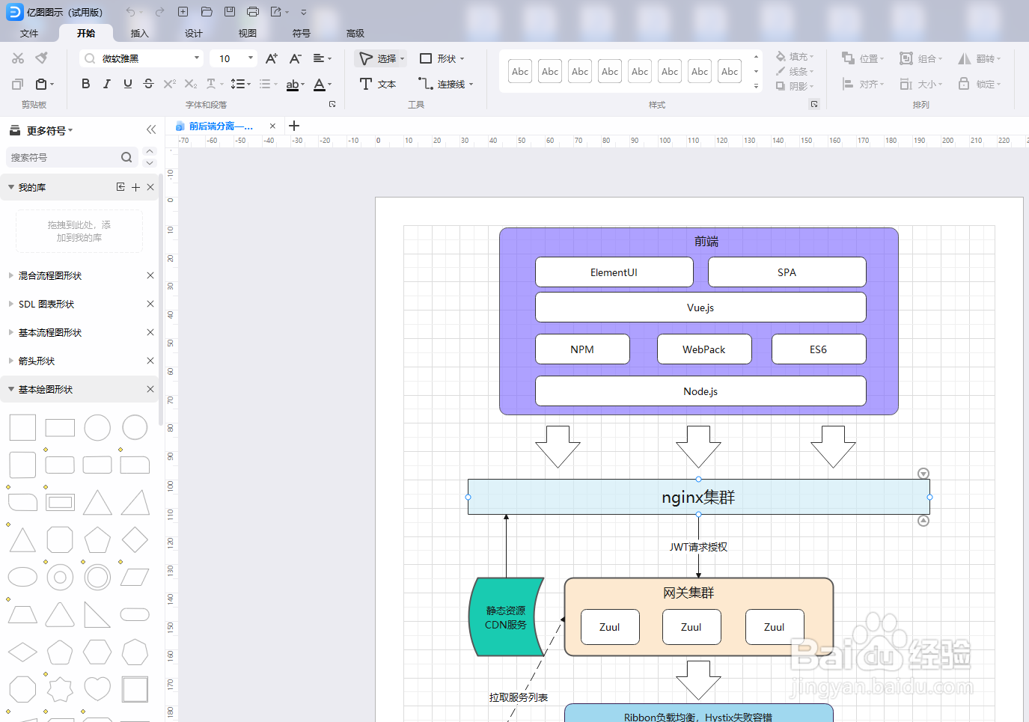
Task: Select the 文本 text tool
Action: click(378, 84)
